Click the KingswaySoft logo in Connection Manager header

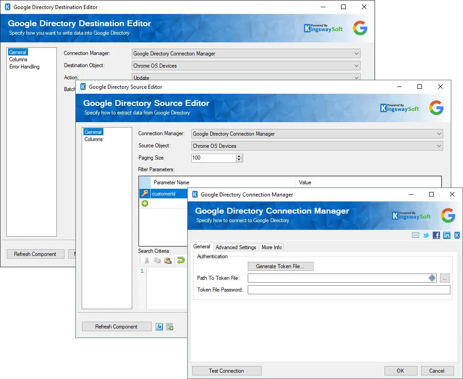click(411, 215)
